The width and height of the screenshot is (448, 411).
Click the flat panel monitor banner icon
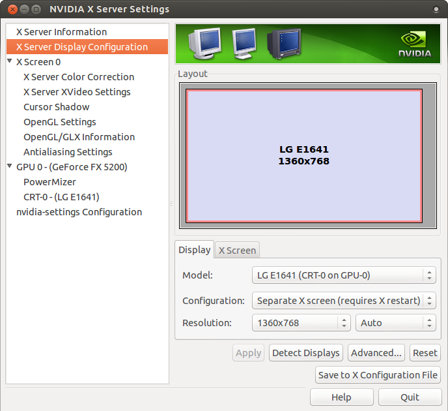244,44
